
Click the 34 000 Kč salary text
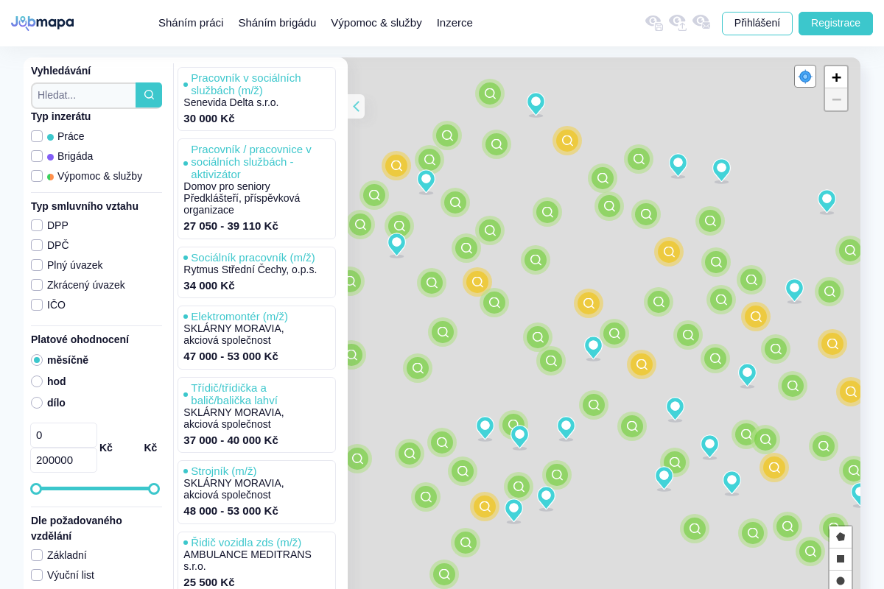pos(209,286)
